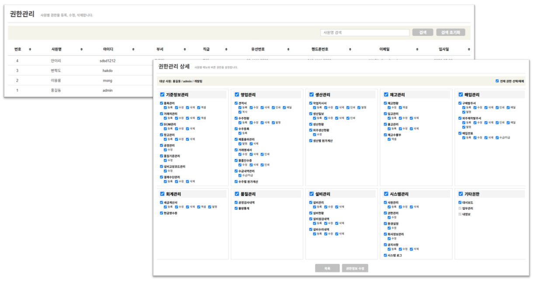Toggle the 전체 권한 선택/해제 checkbox
This screenshot has width=534, height=281.
point(497,81)
